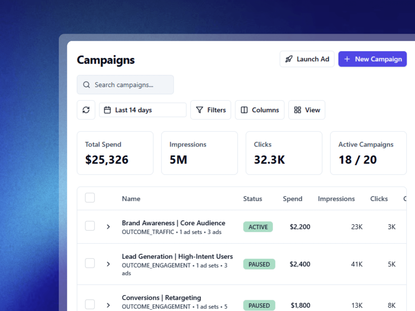Image resolution: width=415 pixels, height=311 pixels.
Task: Click the plus icon in New Campaign
Action: [347, 59]
